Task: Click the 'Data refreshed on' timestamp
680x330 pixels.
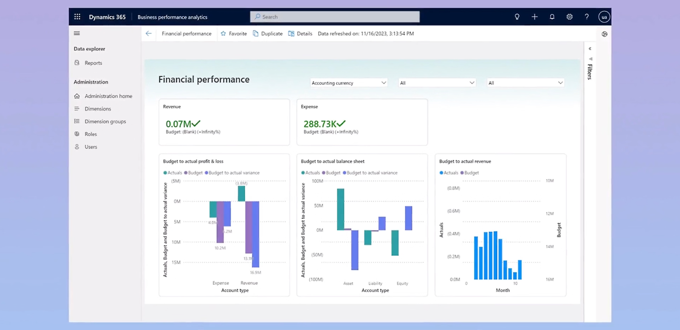Action: [x=366, y=33]
